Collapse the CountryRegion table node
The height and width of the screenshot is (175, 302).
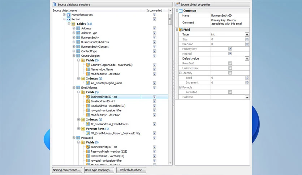[x=74, y=56]
